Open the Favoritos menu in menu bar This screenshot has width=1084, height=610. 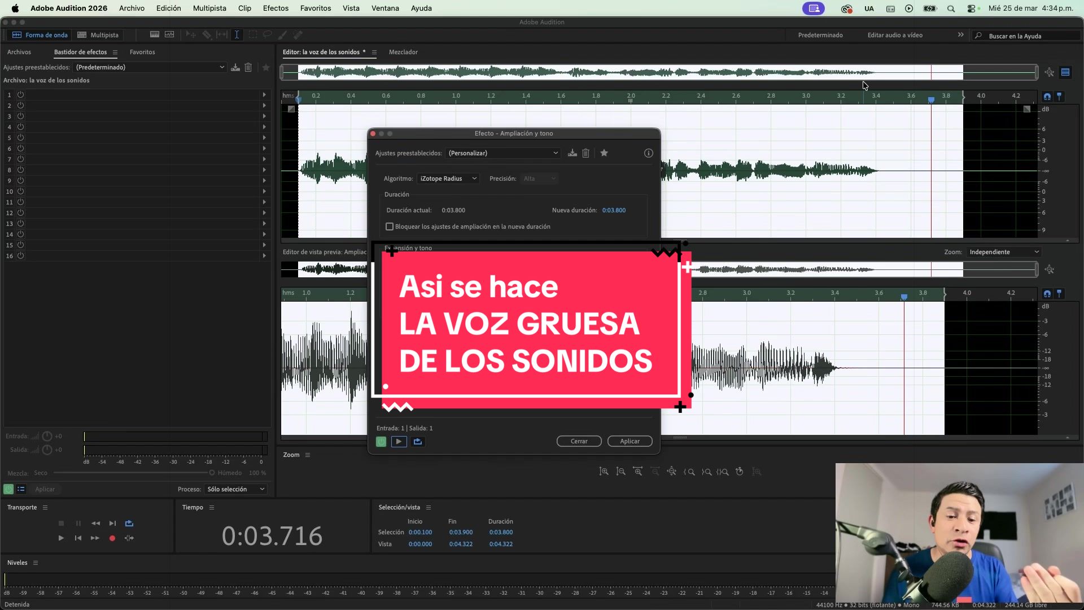(316, 8)
